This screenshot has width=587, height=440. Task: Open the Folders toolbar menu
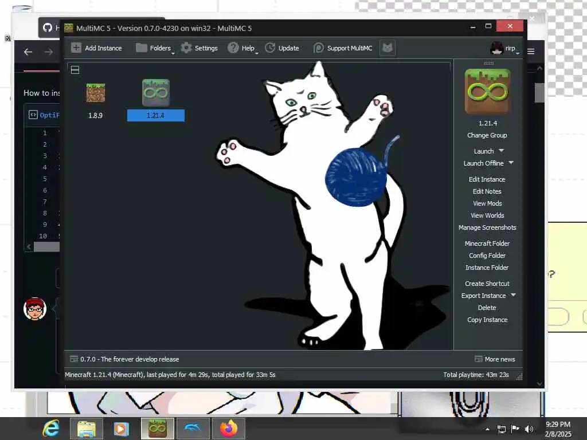pos(155,48)
